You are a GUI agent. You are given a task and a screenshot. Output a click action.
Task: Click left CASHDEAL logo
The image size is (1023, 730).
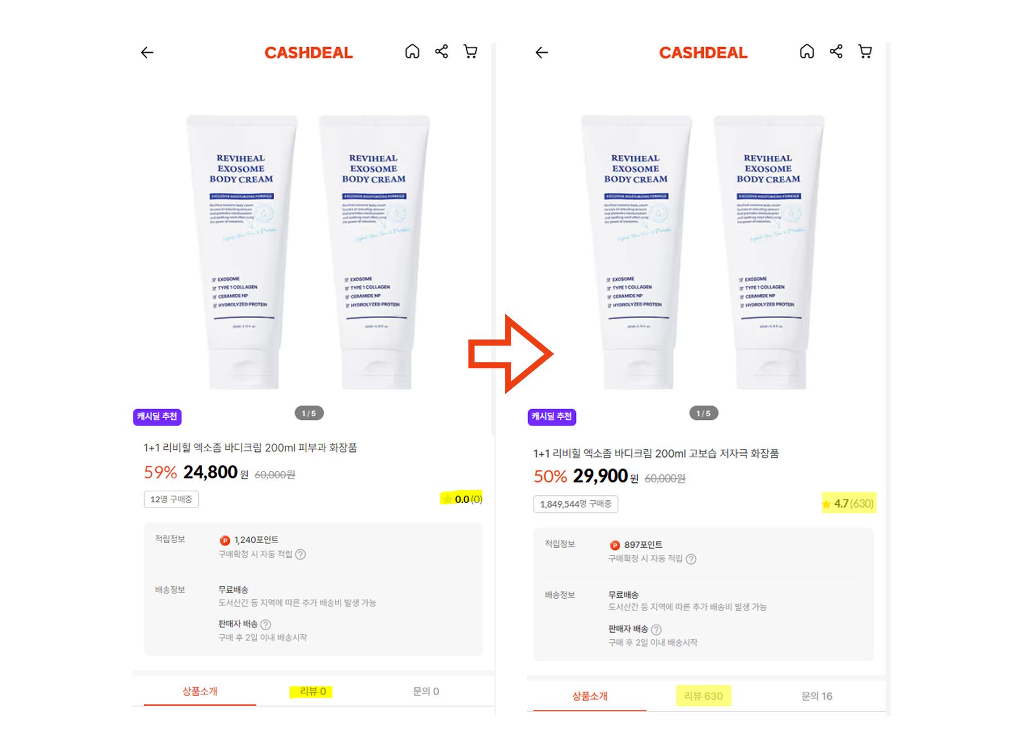click(309, 52)
